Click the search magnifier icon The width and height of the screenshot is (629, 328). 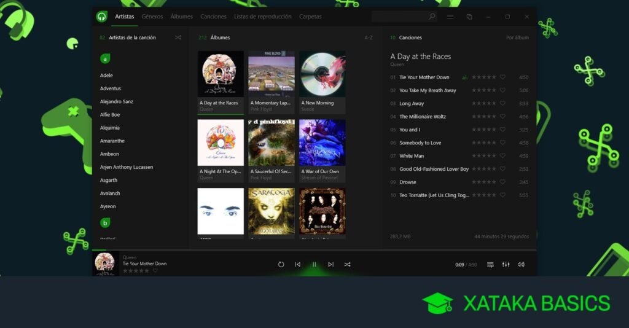tap(432, 17)
